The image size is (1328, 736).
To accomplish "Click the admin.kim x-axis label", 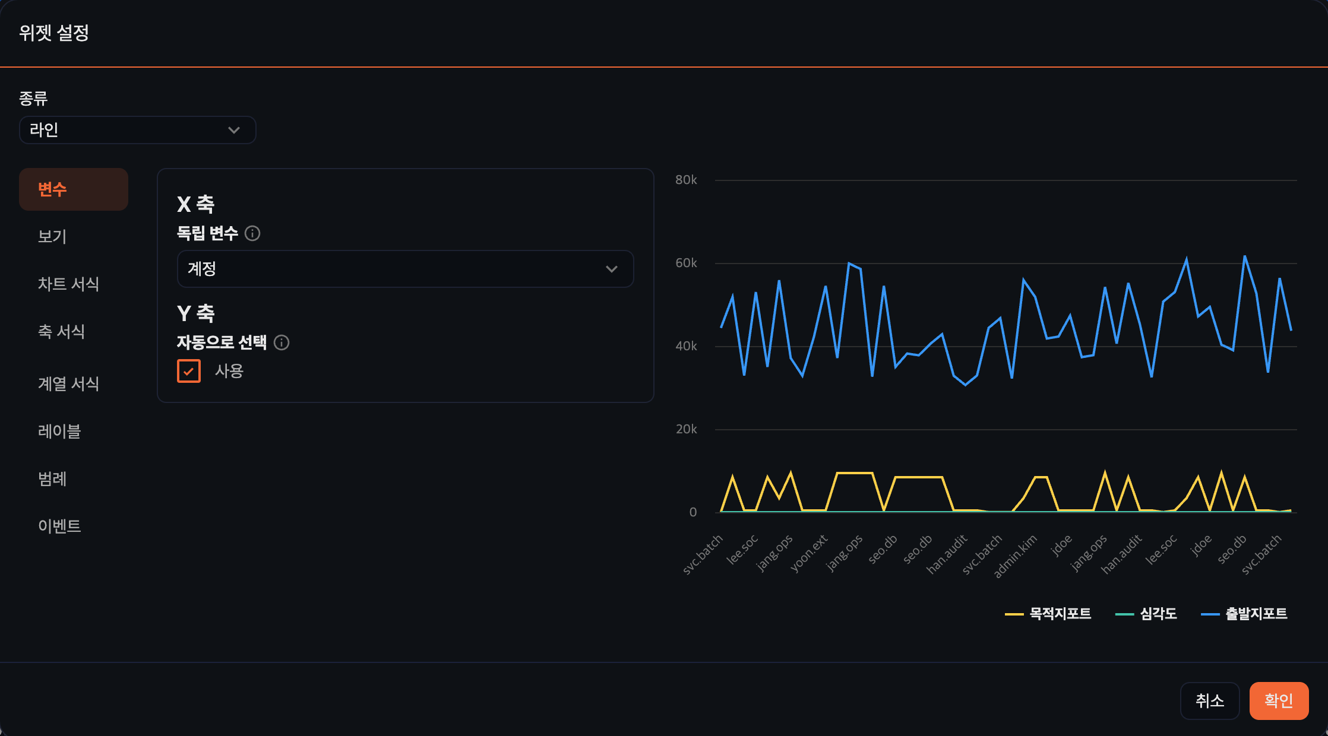I will coord(1016,556).
